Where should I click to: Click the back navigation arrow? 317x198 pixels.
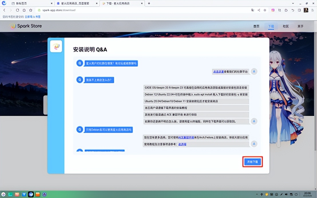[x=4, y=10]
